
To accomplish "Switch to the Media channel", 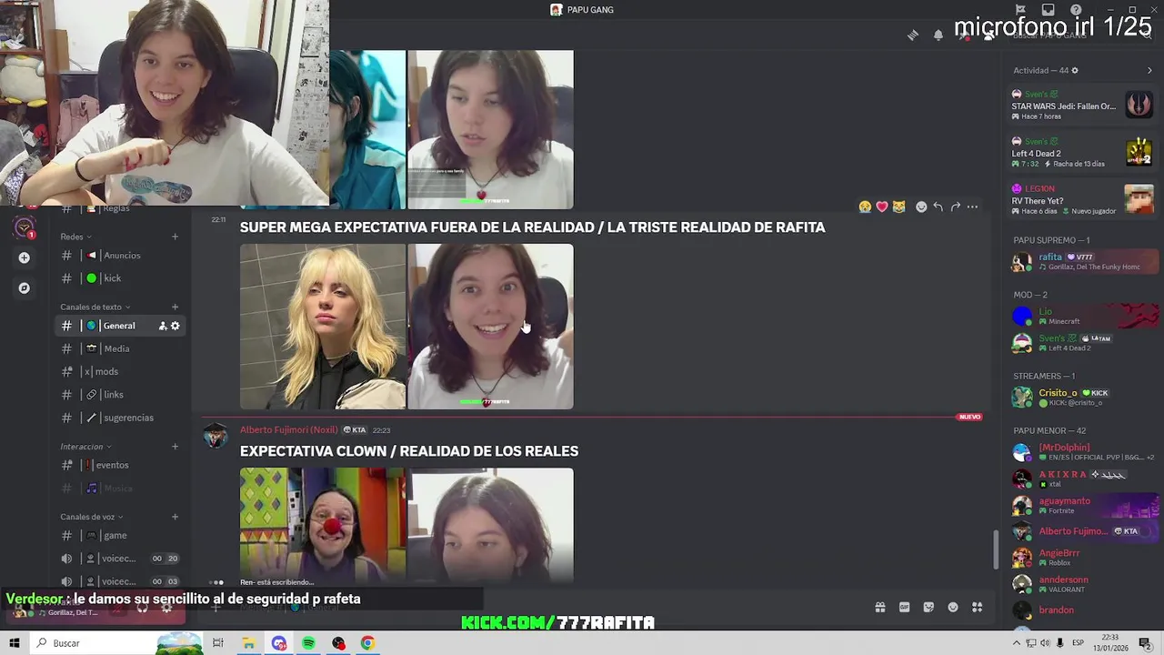I will [x=122, y=348].
